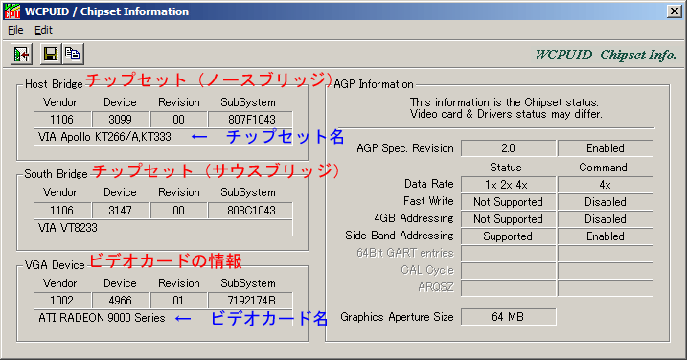Click the copy to clipboard icon
This screenshot has width=687, height=360.
tap(73, 55)
